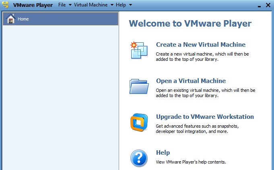
Task: Click the Help heading link
Action: coord(163,153)
